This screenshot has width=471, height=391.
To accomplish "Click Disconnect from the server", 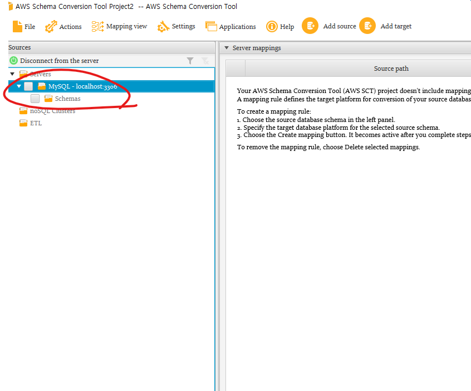I will [x=59, y=61].
